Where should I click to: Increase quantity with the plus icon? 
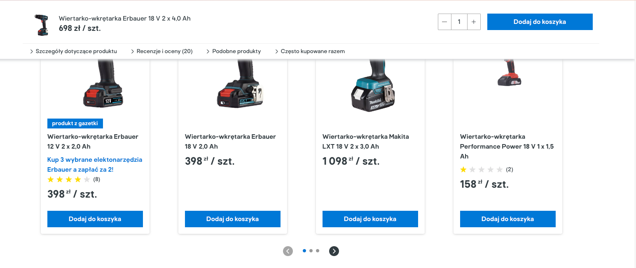[x=474, y=22]
